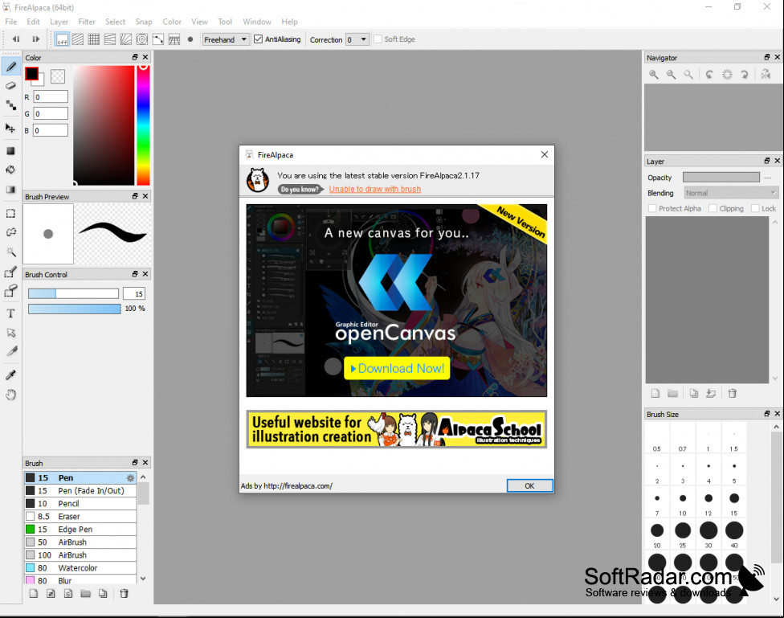Float the Brush Control panel
This screenshot has height=618, width=784.
coord(134,274)
